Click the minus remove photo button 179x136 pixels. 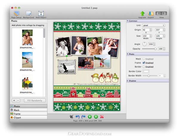click(18, 101)
